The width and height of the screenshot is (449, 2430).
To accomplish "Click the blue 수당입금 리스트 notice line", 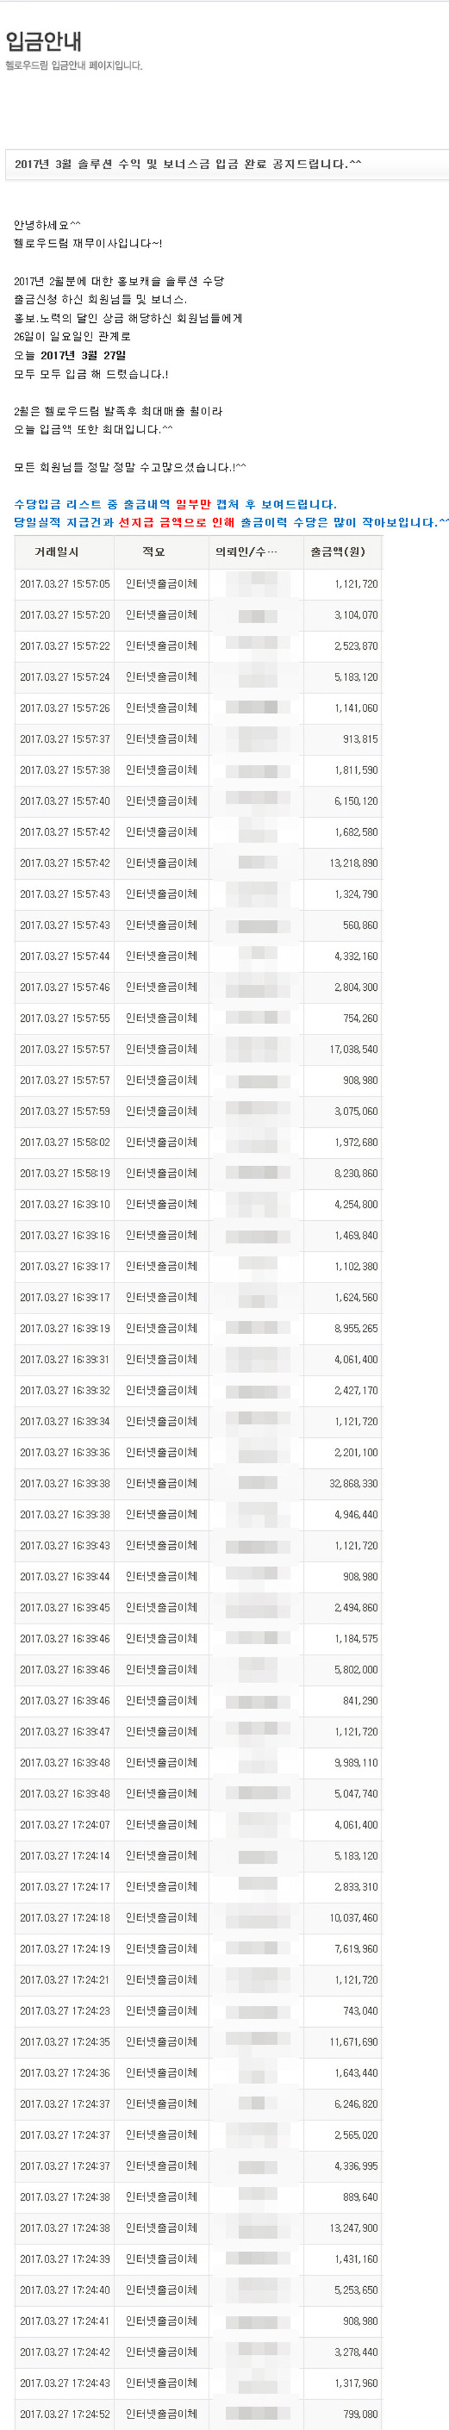I will (x=175, y=505).
